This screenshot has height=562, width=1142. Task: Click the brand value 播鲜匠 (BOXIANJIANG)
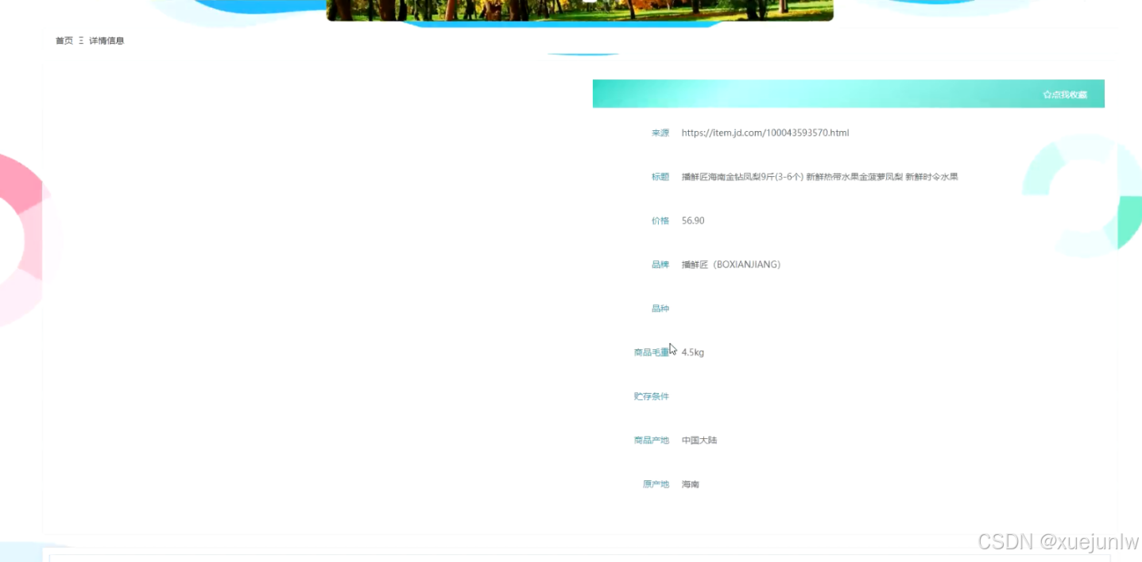731,264
